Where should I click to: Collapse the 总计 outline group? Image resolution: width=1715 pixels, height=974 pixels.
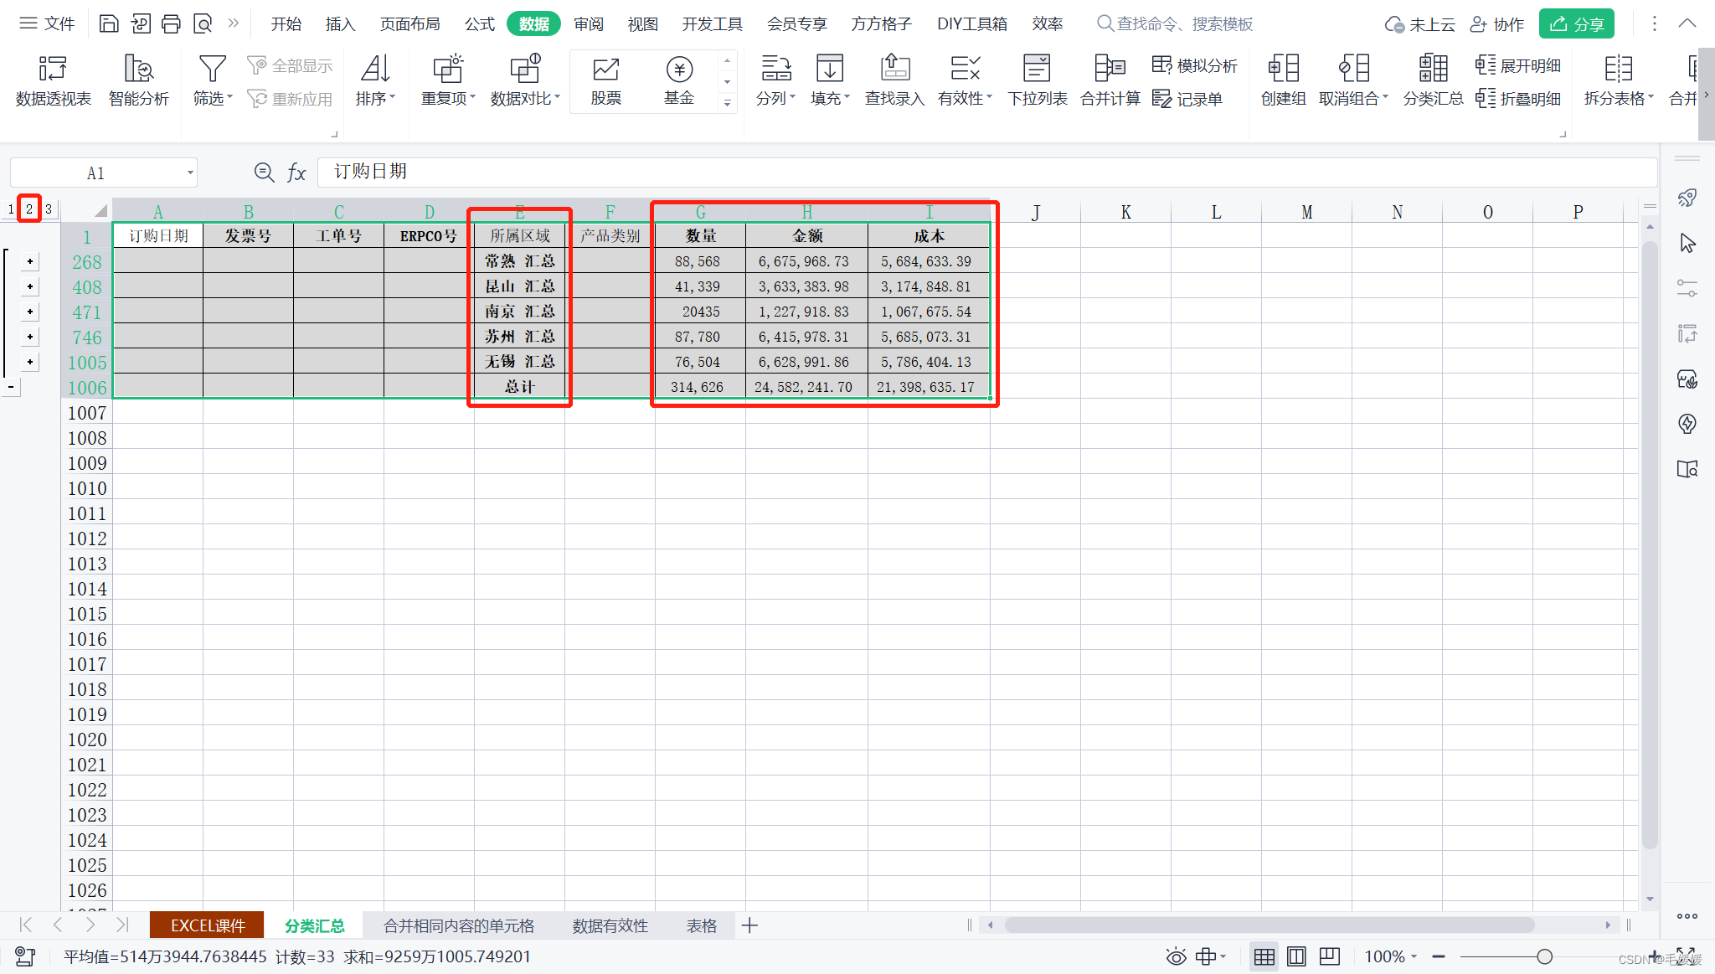tap(10, 387)
